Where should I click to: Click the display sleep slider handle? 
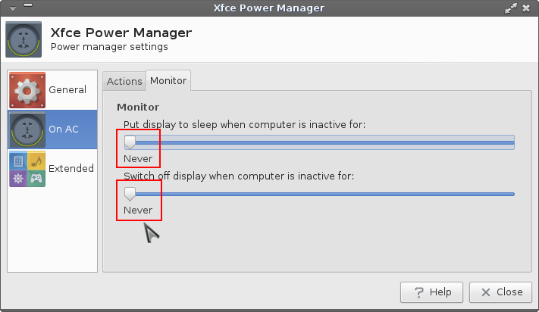point(130,142)
